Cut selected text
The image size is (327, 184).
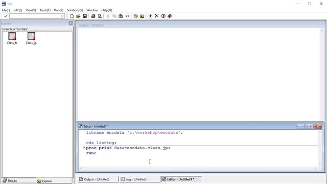click(108, 16)
